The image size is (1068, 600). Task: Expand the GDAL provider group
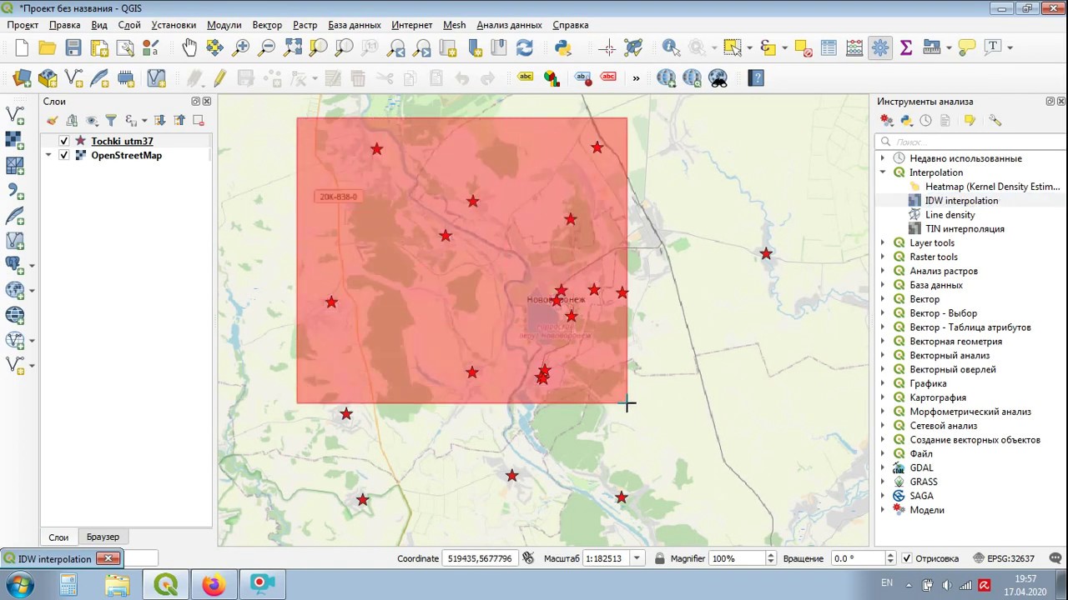883,467
